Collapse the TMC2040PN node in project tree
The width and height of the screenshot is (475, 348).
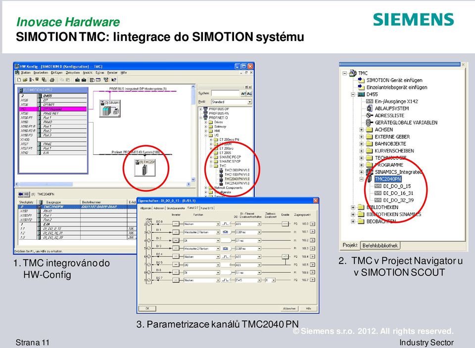361,179
